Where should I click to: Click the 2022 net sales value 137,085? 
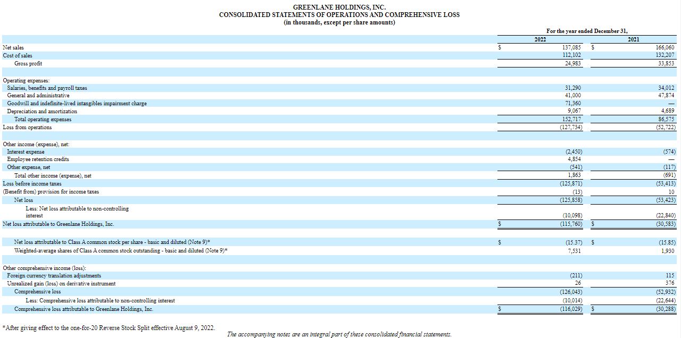point(572,48)
